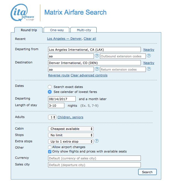
Task: Focus Return extension codes field
Action: click(123, 69)
